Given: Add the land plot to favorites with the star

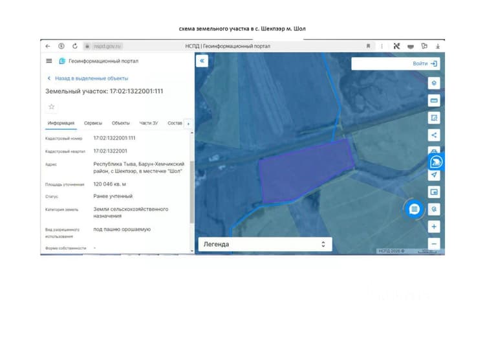Looking at the screenshot, I should (51, 107).
